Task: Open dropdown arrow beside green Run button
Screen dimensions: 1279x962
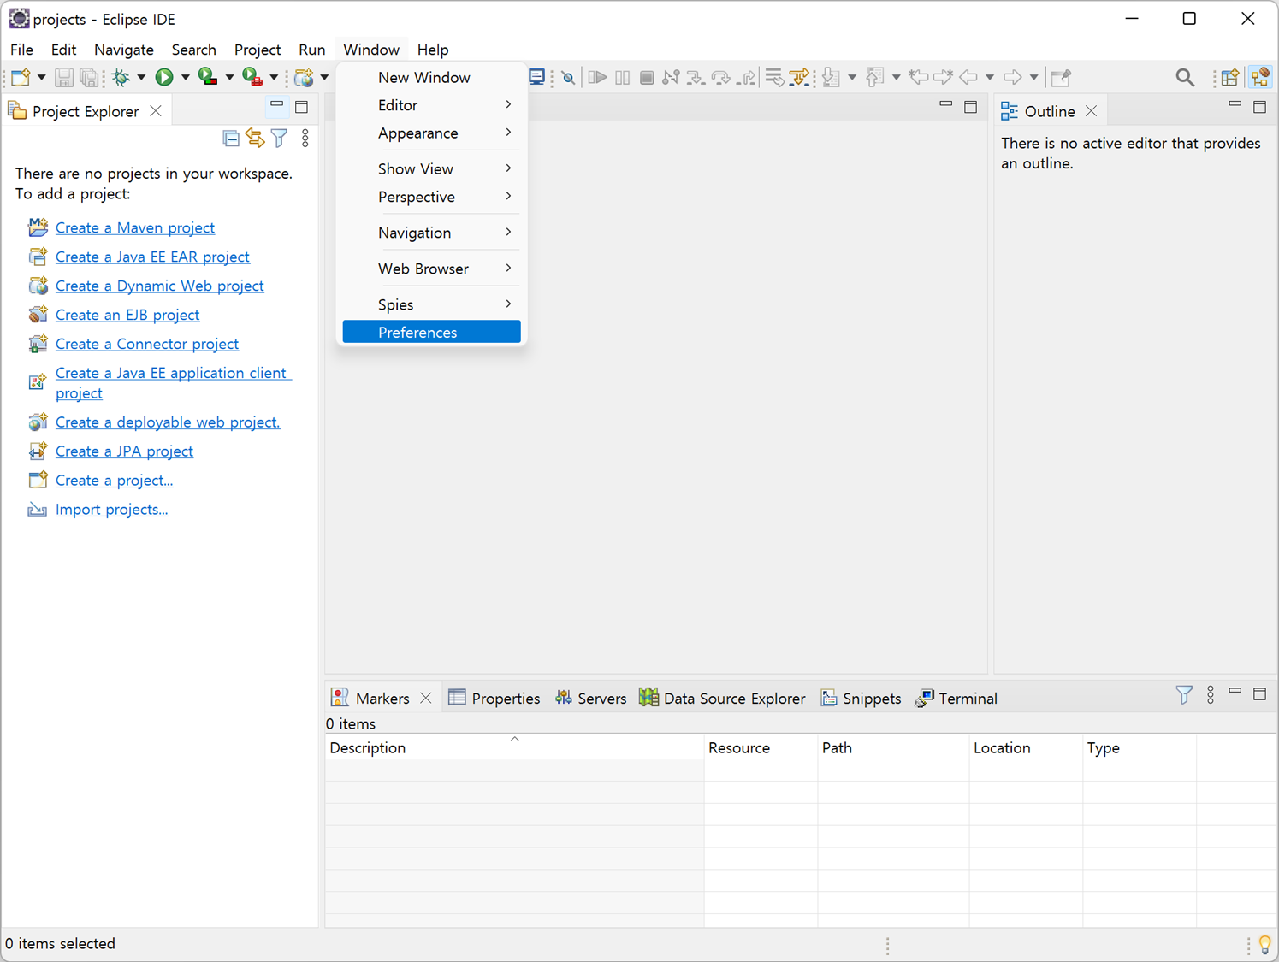Action: (185, 78)
